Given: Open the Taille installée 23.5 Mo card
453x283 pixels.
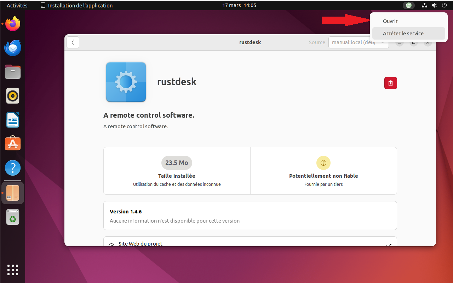Looking at the screenshot, I should (177, 171).
